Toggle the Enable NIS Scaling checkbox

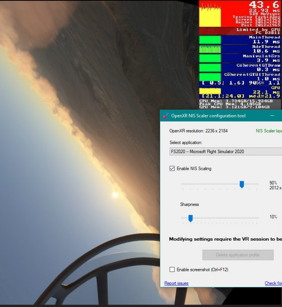(172, 168)
